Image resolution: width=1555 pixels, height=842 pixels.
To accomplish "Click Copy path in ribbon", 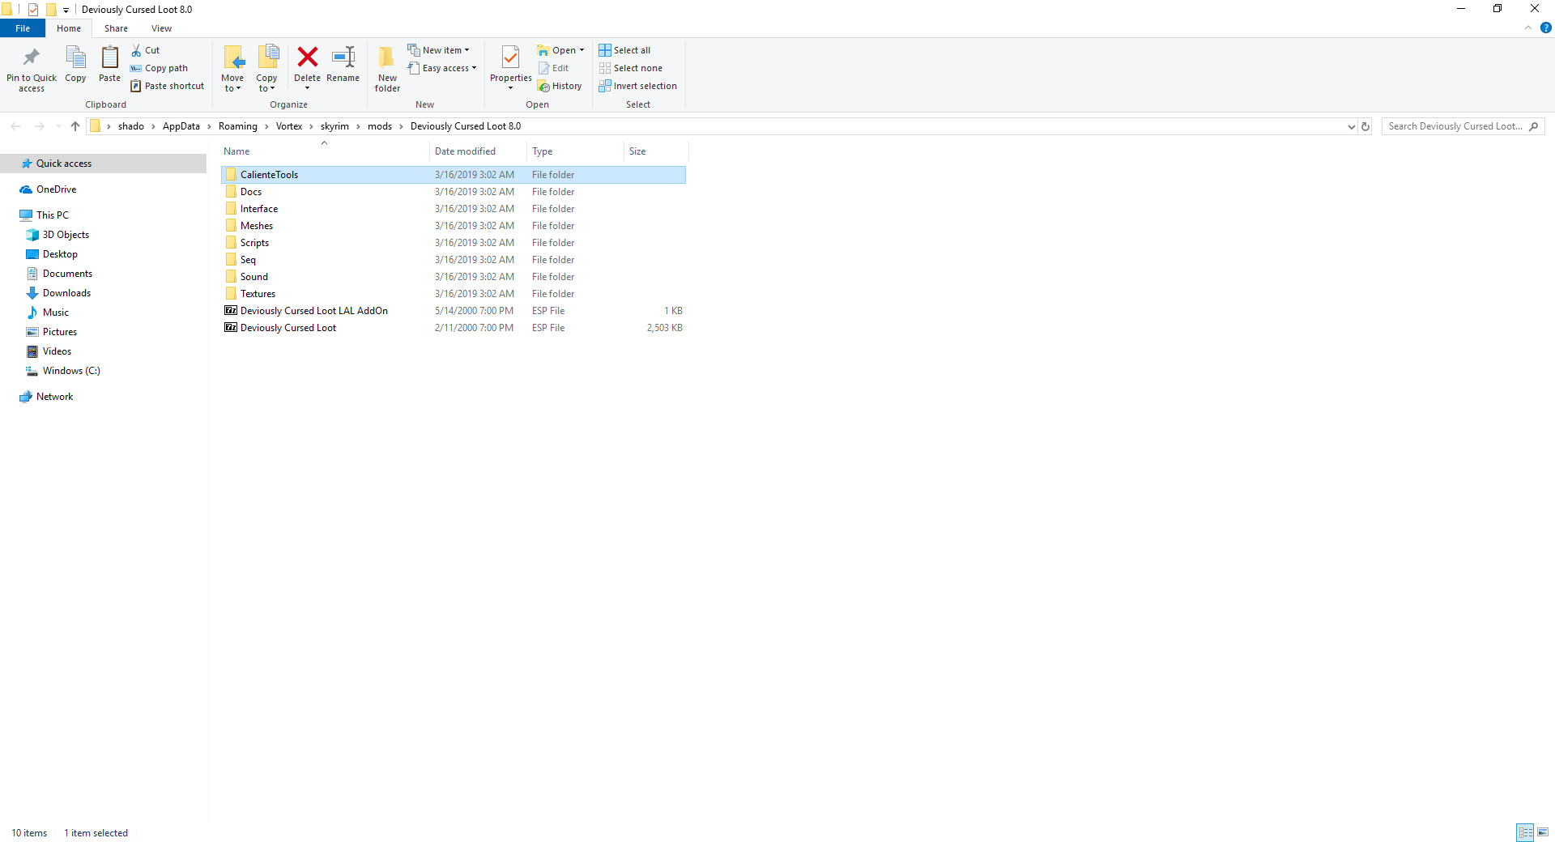I will 160,68.
